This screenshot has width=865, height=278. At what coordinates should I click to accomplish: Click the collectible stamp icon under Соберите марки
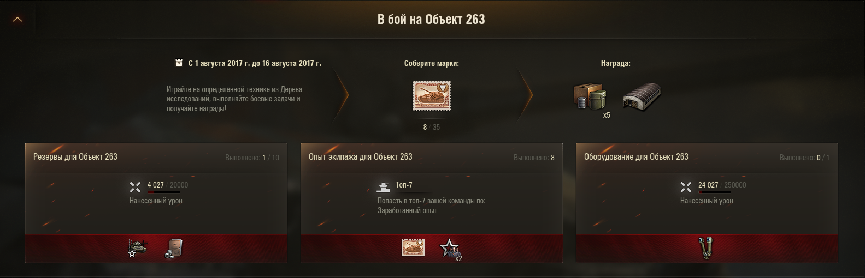pyautogui.click(x=431, y=96)
